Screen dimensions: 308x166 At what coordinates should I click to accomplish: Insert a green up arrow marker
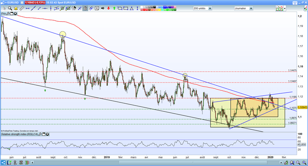pyautogui.click(x=114, y=9)
